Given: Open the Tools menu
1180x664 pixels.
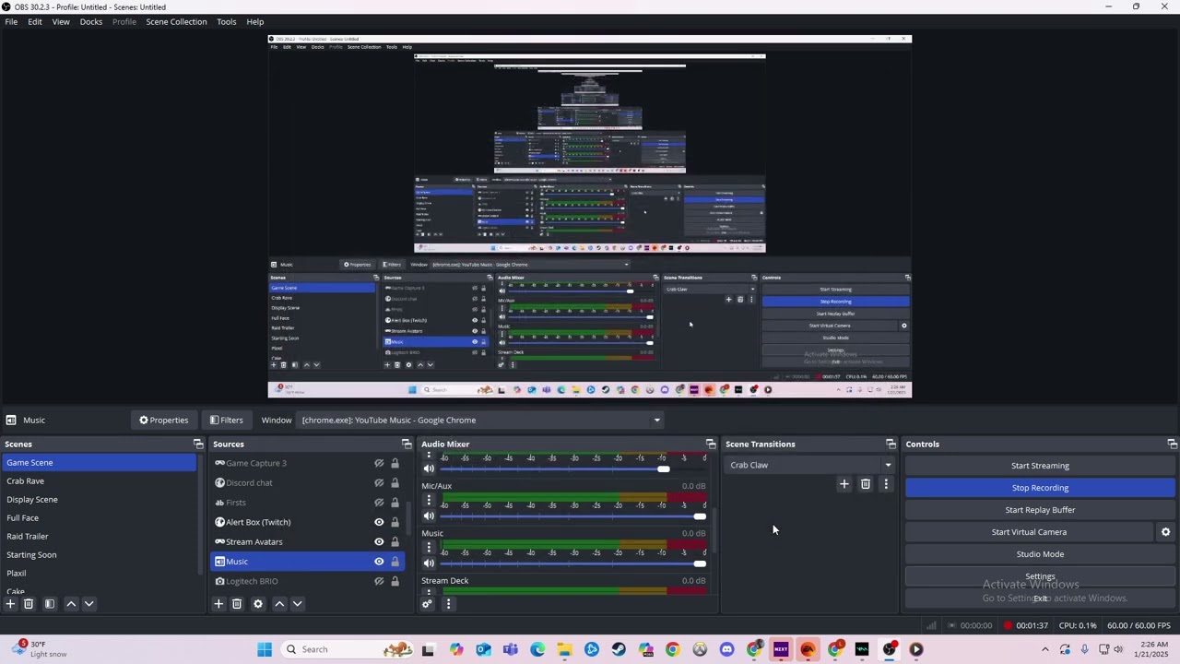Looking at the screenshot, I should (x=227, y=22).
